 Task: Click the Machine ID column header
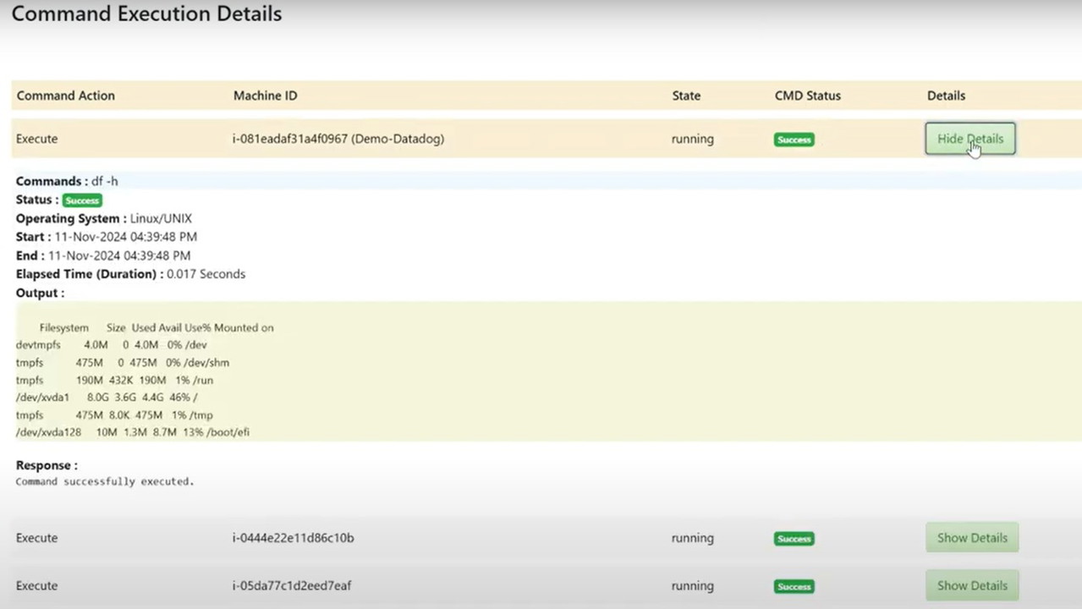pyautogui.click(x=265, y=96)
